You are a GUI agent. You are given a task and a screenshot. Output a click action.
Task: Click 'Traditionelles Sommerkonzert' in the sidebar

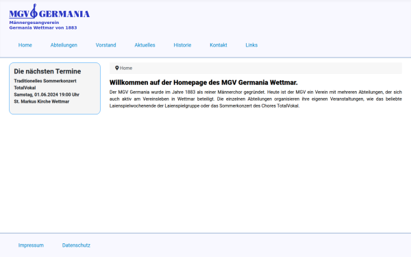[x=45, y=81]
